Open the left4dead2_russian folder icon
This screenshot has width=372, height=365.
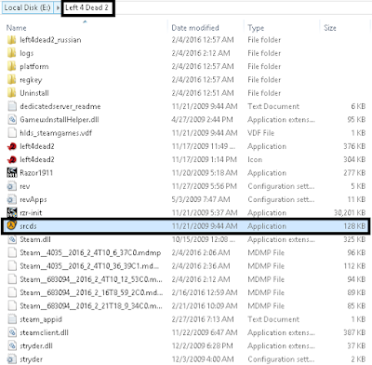click(x=12, y=40)
